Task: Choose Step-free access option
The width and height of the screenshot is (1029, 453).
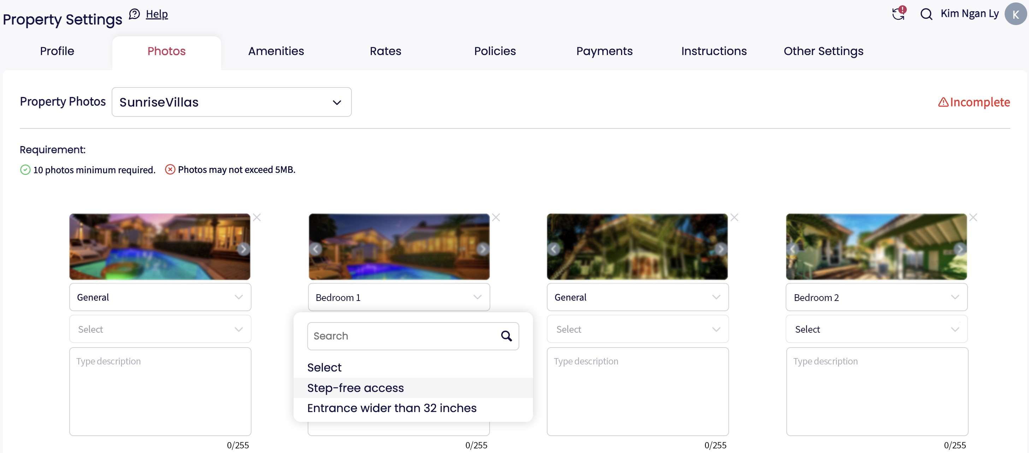Action: pos(355,388)
